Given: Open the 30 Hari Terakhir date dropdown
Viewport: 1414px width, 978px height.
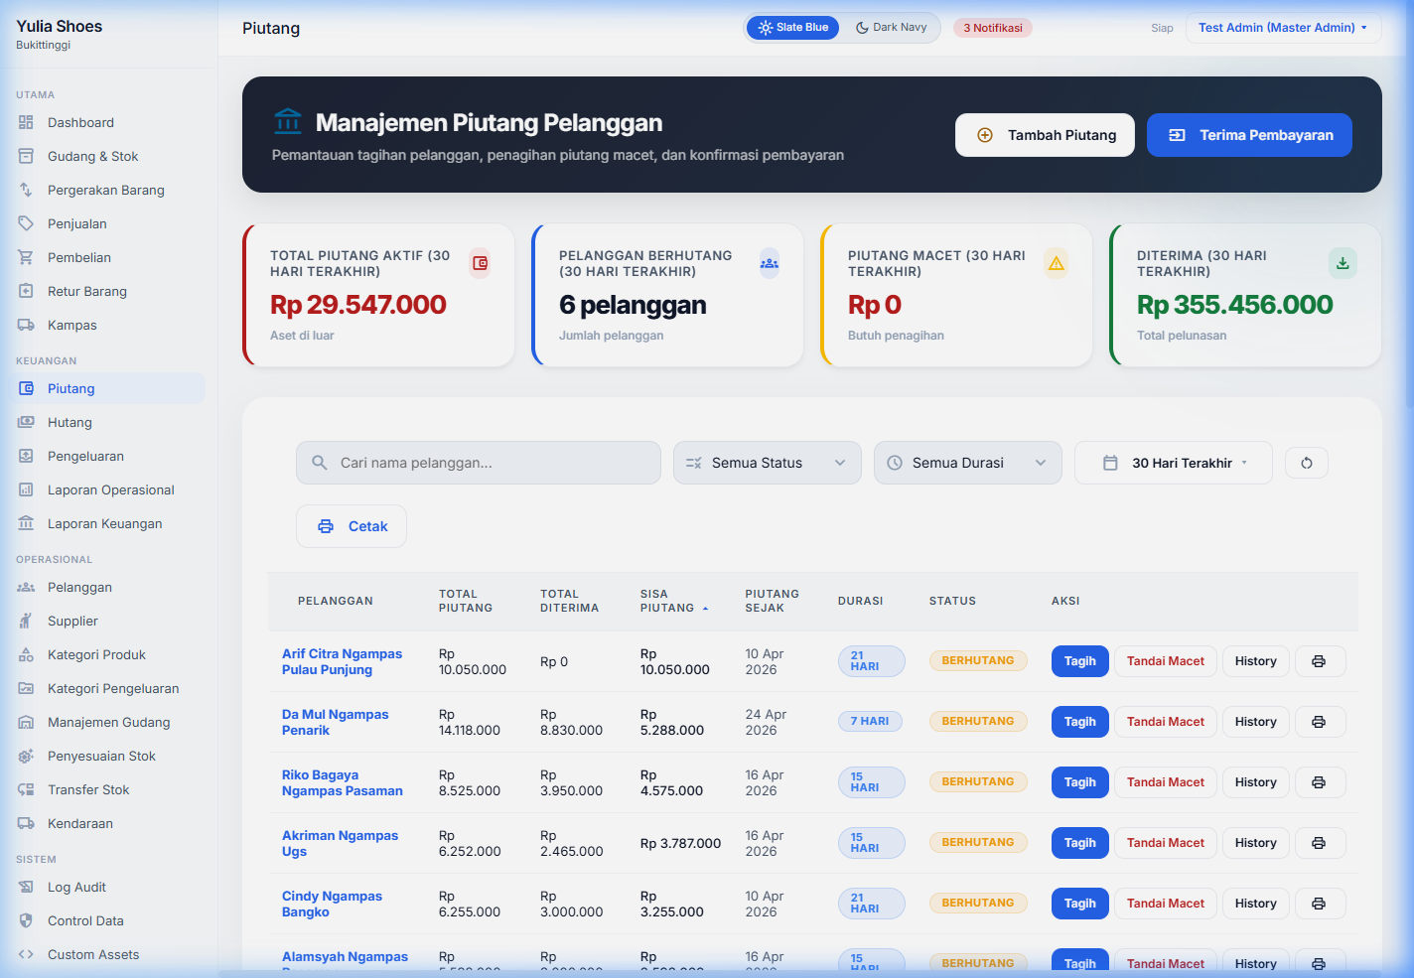Looking at the screenshot, I should click(1173, 463).
